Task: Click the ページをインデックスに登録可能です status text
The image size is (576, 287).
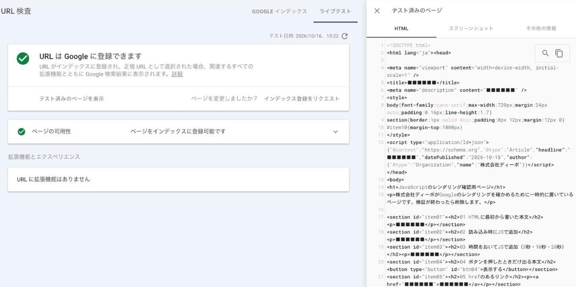Action: [x=178, y=131]
